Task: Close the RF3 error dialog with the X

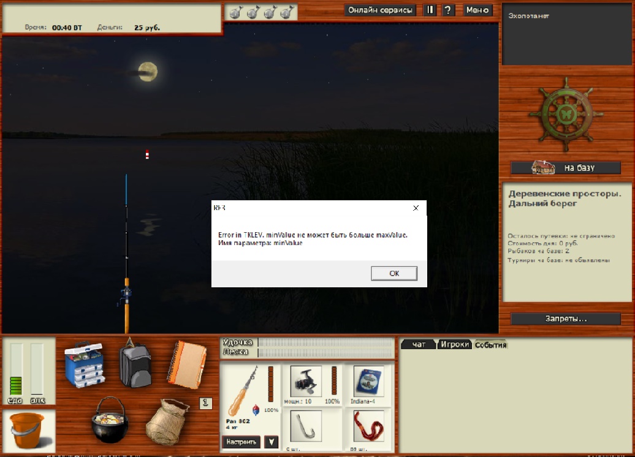Action: tap(416, 208)
